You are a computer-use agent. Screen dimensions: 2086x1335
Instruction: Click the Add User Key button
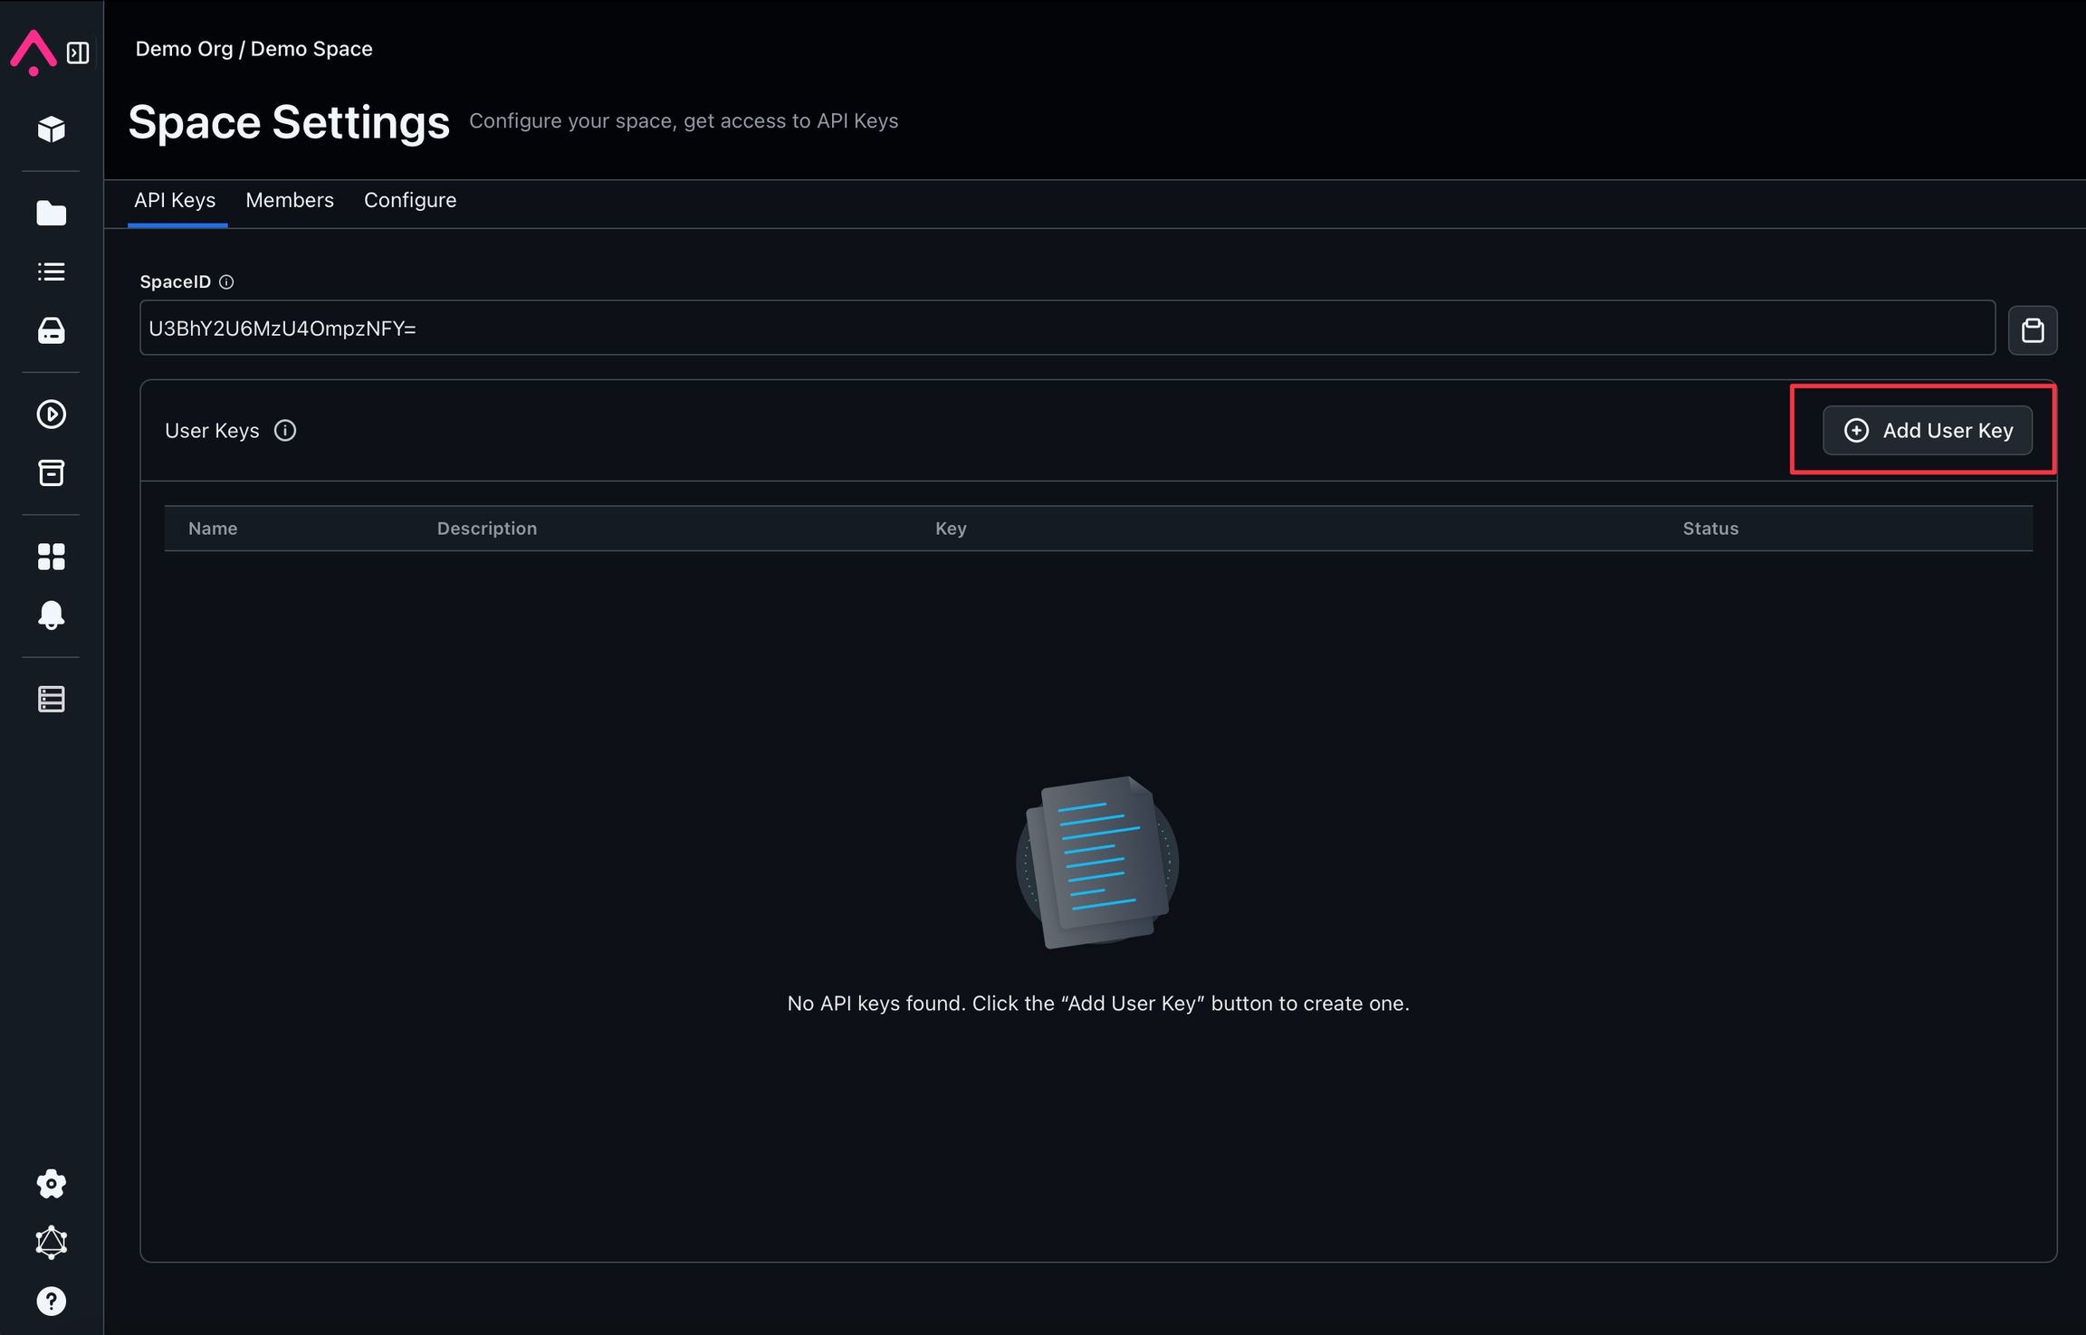tap(1928, 430)
